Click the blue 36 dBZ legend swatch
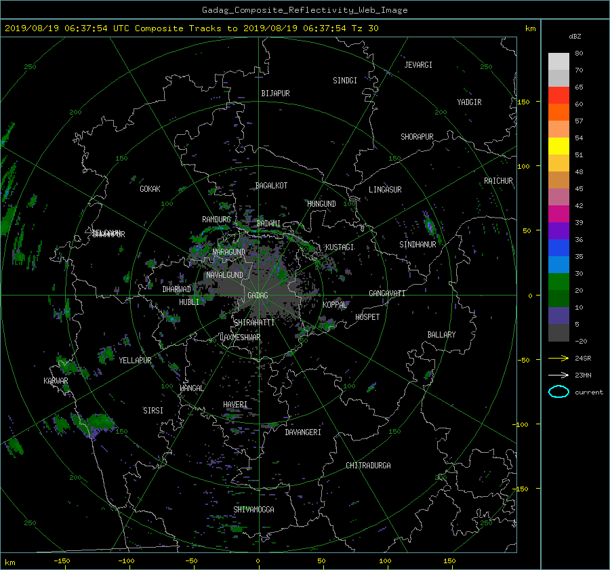 [x=558, y=248]
